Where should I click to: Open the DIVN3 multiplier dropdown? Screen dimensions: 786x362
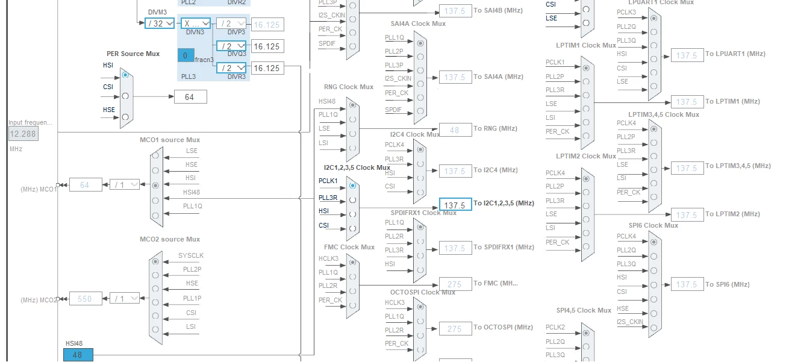[196, 23]
